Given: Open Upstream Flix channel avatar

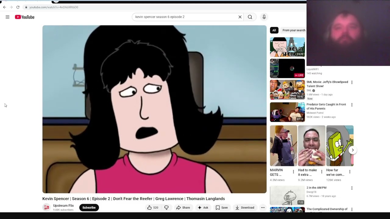Looking at the screenshot, I should pos(47,207).
